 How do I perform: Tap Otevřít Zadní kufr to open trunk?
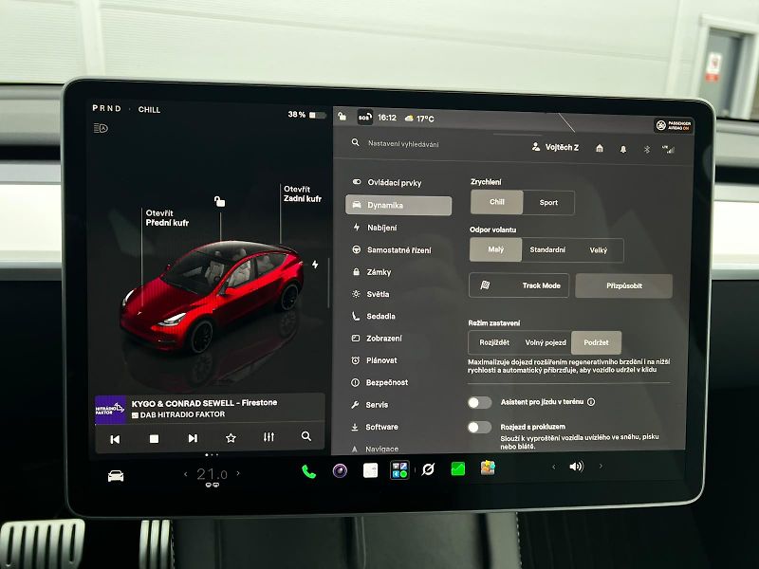pos(302,193)
